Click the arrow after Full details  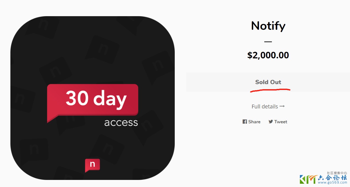282,106
